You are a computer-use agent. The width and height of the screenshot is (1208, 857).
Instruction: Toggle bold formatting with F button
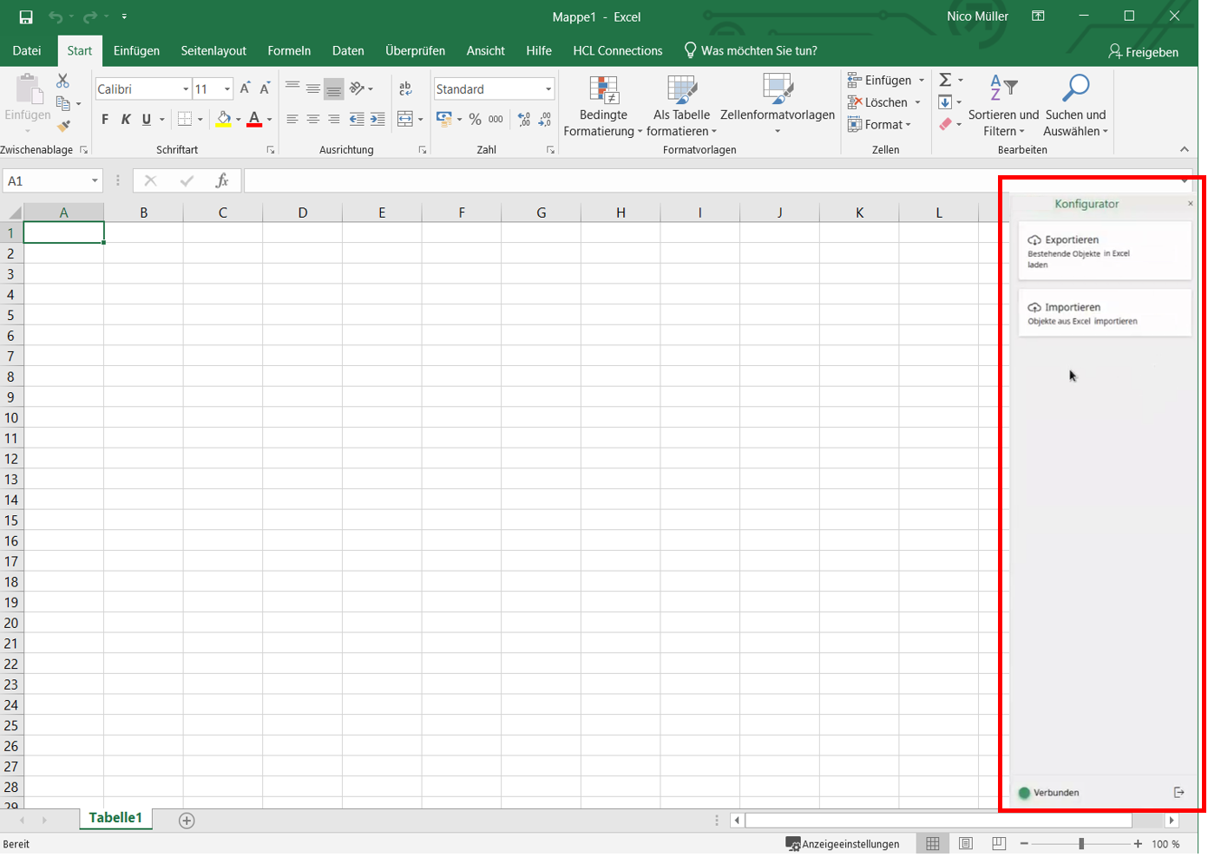[105, 119]
